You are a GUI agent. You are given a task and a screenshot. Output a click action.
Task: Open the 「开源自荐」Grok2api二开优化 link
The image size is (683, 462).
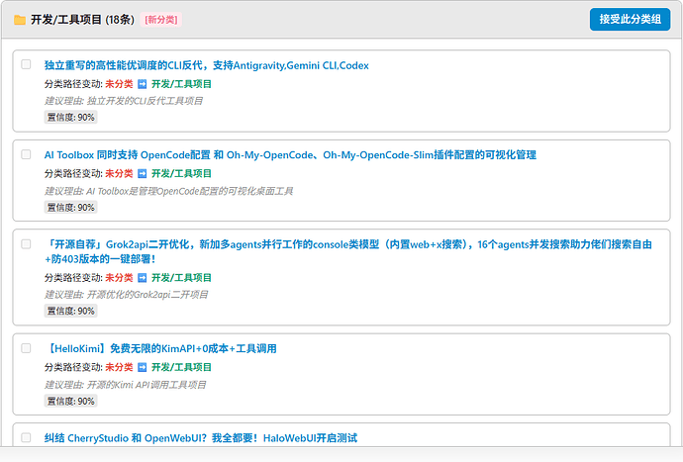click(348, 251)
